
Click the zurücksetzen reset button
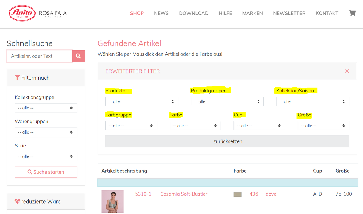[227, 141]
